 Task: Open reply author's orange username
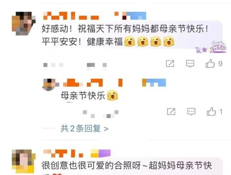click(93, 83)
